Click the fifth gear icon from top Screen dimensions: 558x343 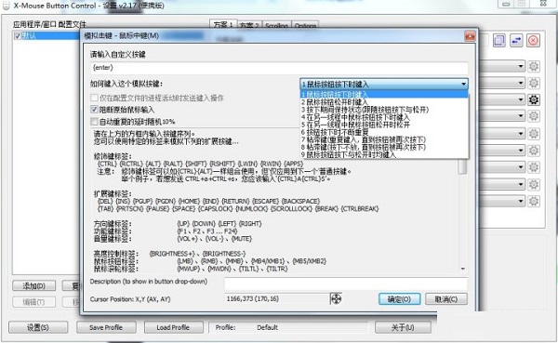534,134
